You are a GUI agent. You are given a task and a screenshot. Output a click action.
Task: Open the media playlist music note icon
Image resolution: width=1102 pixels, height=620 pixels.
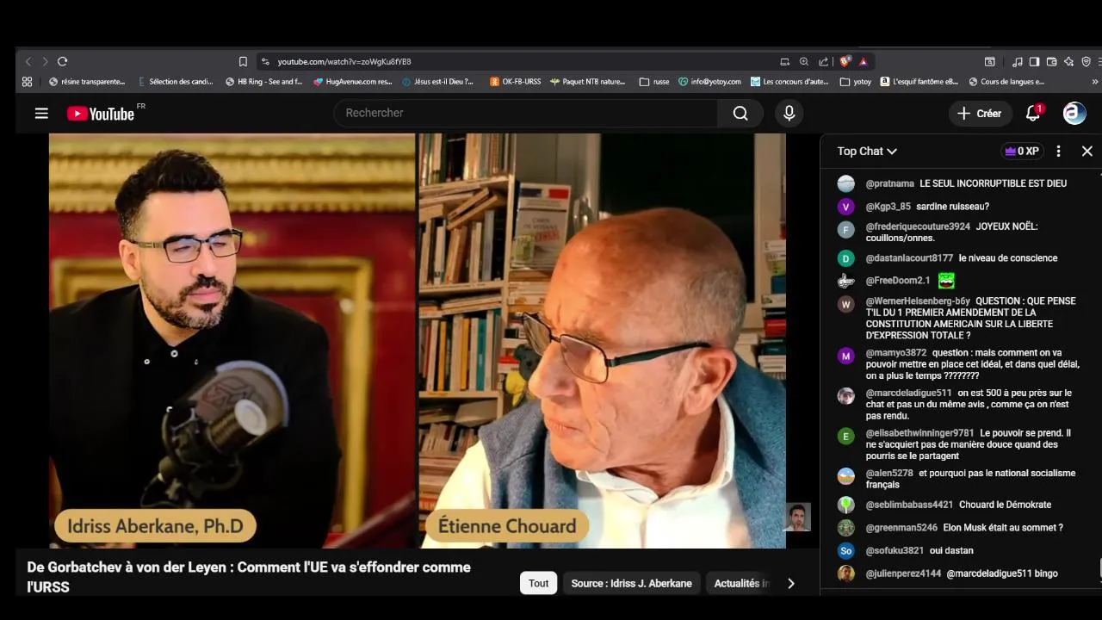point(1018,61)
